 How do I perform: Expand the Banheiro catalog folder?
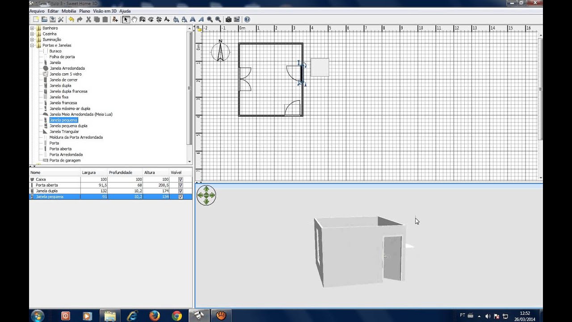[32, 28]
